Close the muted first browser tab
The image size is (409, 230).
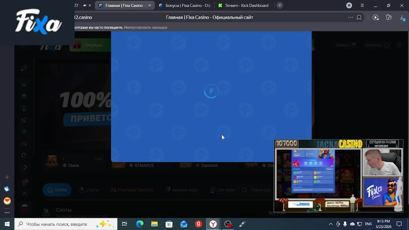(x=90, y=5)
